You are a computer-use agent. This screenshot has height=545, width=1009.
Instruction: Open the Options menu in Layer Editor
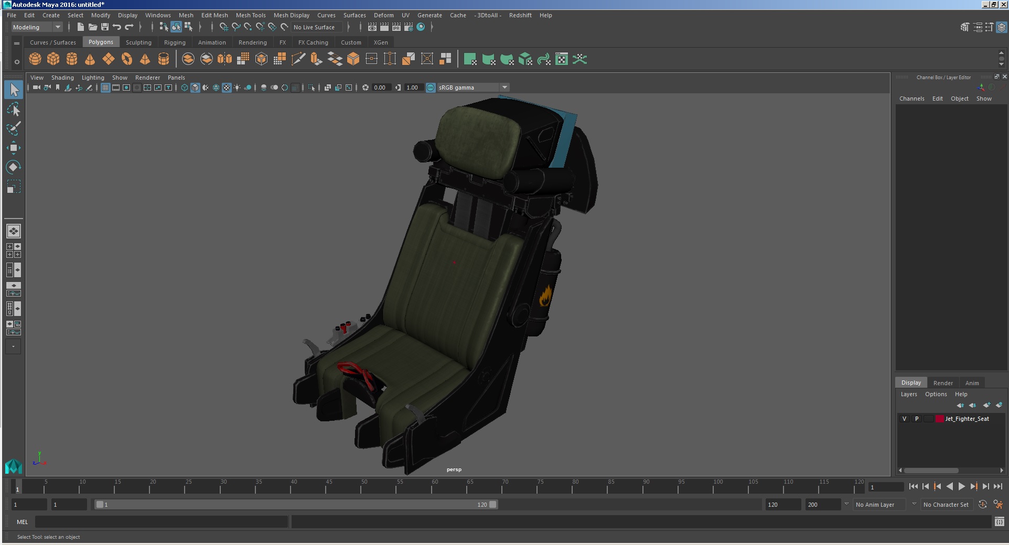(x=936, y=394)
